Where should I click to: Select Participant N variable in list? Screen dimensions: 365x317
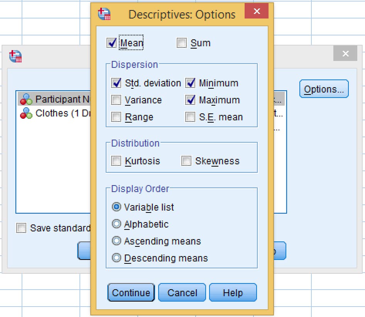[x=54, y=99]
